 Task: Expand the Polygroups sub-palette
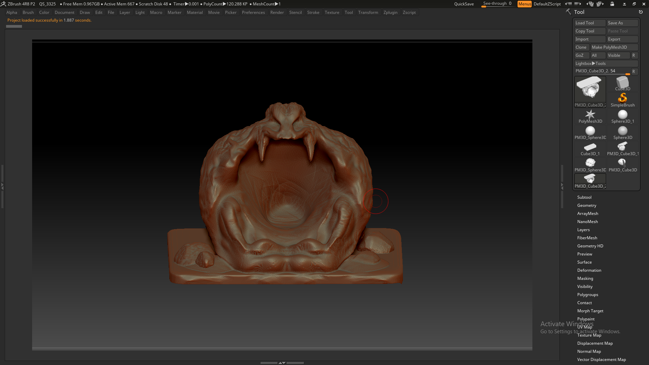click(x=587, y=295)
